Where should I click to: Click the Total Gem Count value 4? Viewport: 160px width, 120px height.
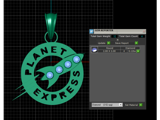(x=142, y=36)
